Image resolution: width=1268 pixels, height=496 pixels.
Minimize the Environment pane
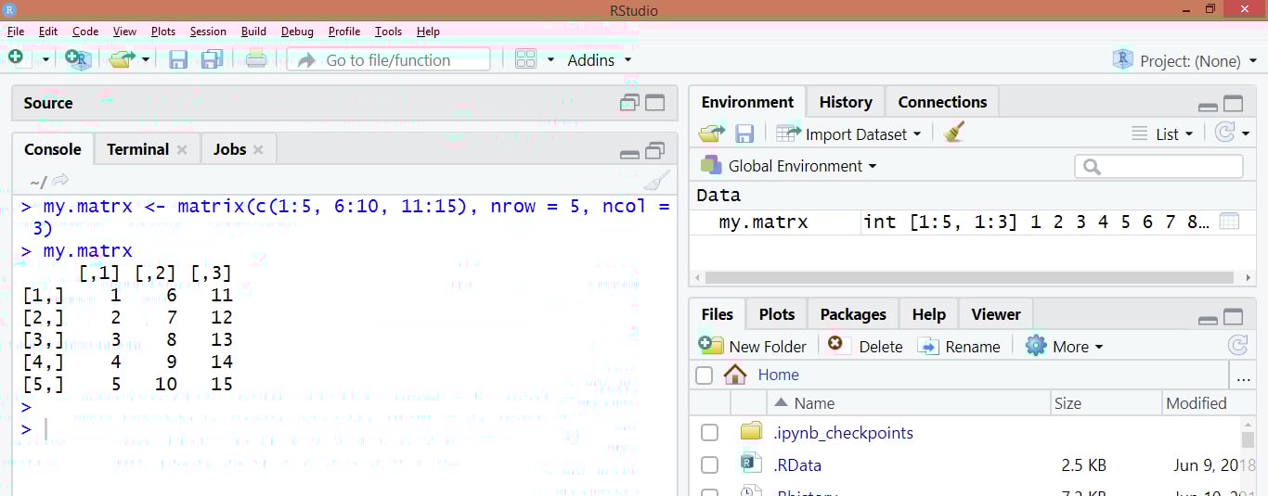(1209, 108)
